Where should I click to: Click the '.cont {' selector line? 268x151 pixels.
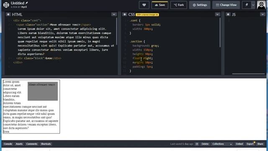(135, 21)
